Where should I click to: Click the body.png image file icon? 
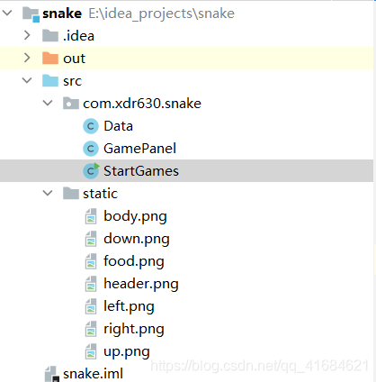[91, 216]
